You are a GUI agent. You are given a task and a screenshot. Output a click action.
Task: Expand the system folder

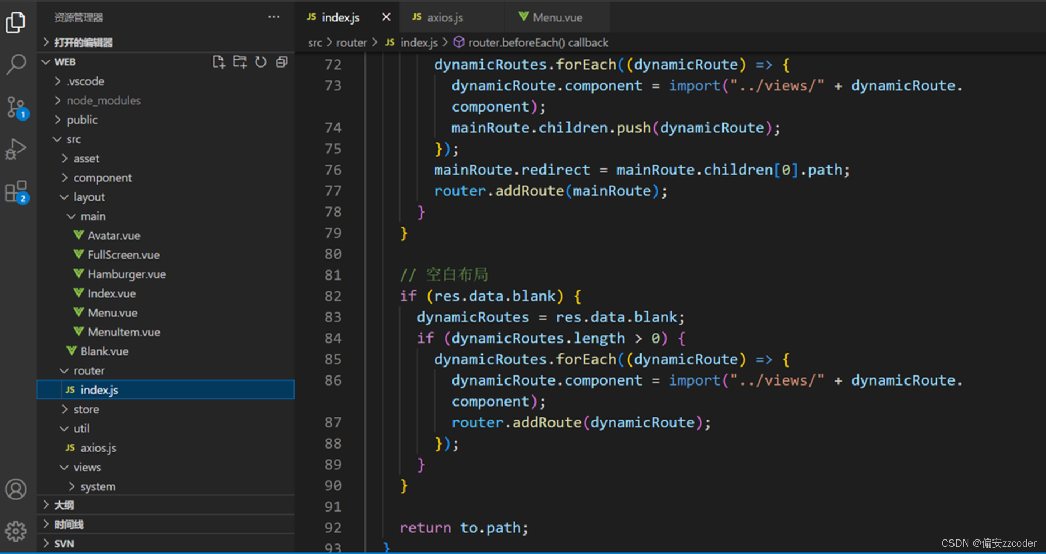166,486
